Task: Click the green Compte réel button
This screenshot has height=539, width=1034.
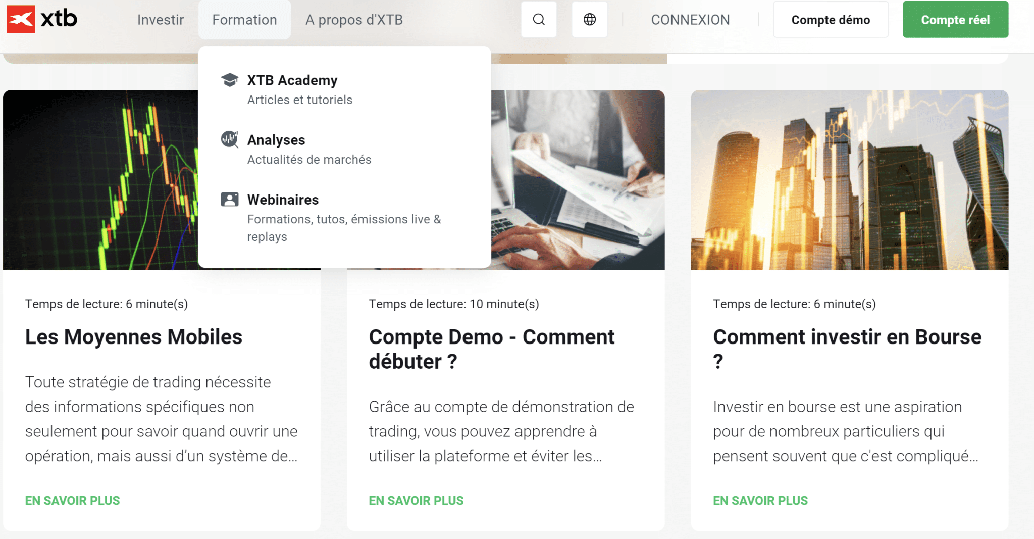Action: [x=955, y=19]
